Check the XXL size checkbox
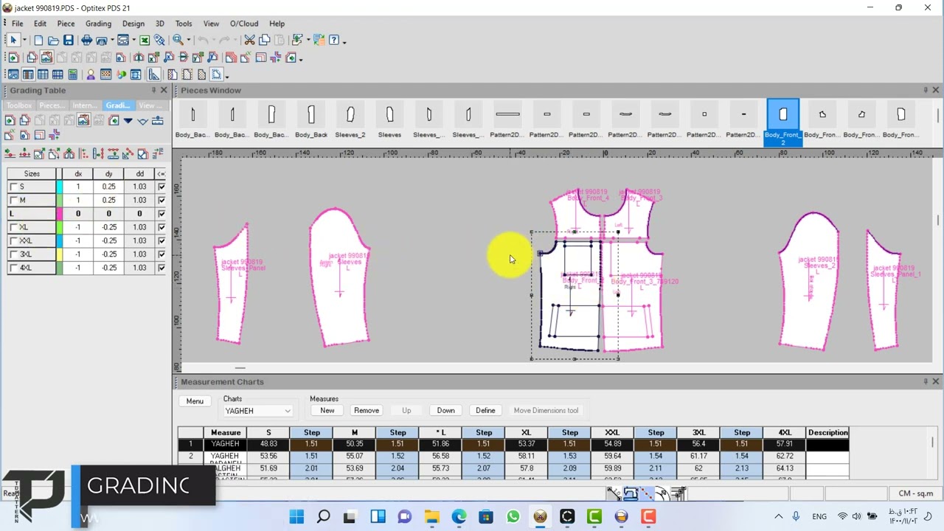The height and width of the screenshot is (531, 944). [x=13, y=240]
